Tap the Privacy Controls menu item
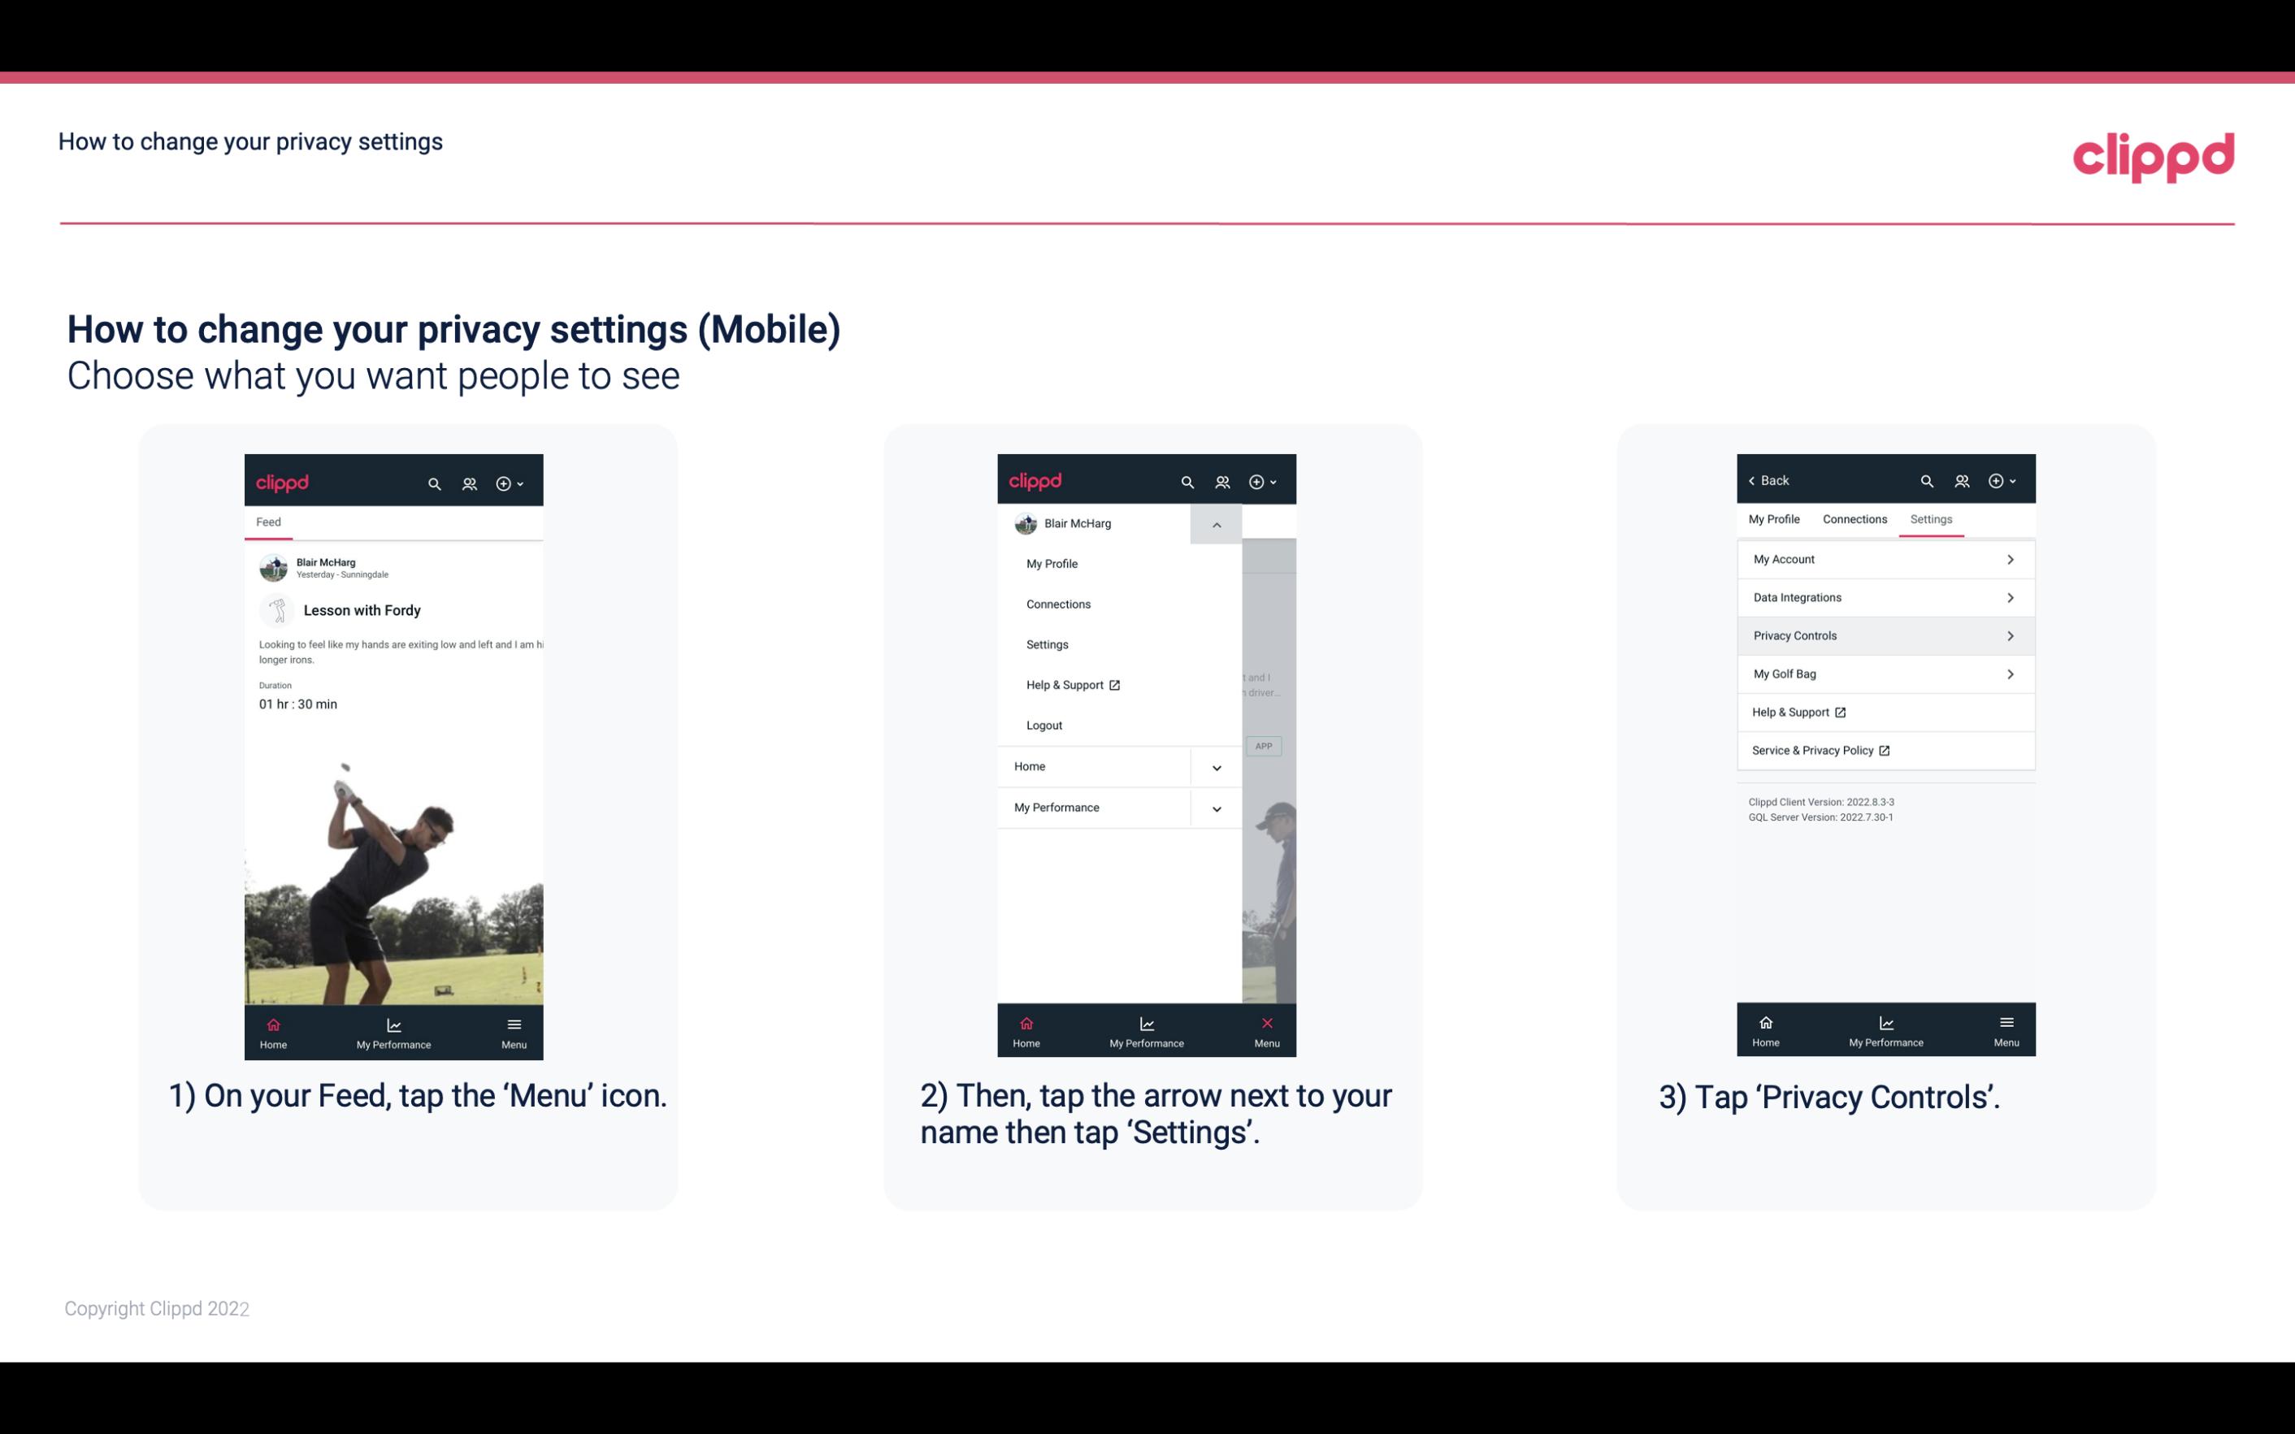Viewport: 2295px width, 1434px height. [x=1884, y=635]
